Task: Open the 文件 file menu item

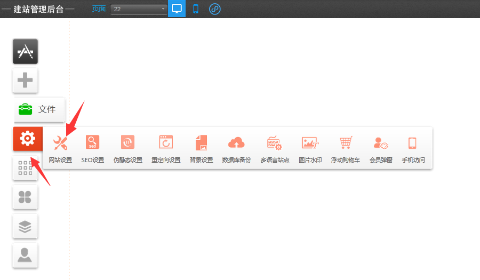Action: (39, 109)
